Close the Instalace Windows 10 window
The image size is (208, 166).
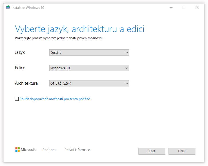[x=197, y=7]
